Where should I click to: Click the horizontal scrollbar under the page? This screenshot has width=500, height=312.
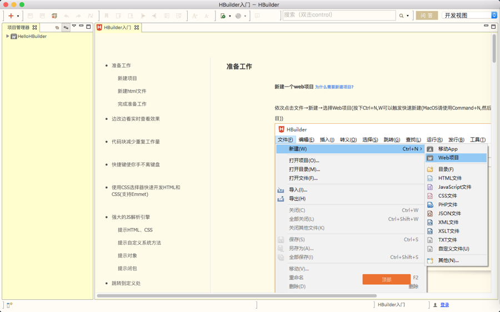[237, 295]
